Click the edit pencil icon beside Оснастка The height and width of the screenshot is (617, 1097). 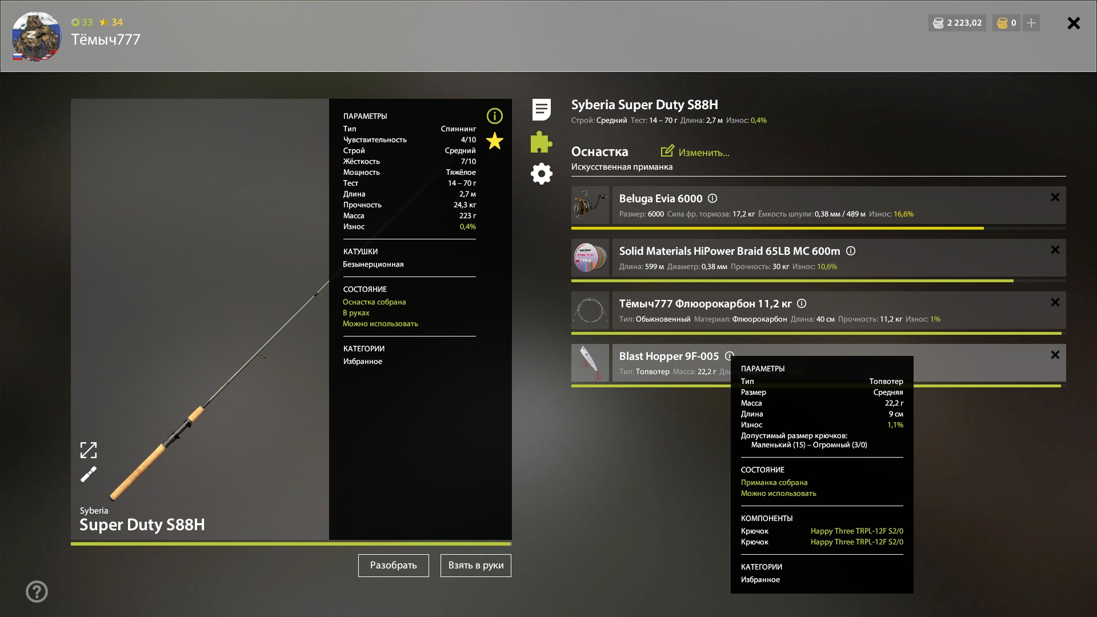coord(667,151)
